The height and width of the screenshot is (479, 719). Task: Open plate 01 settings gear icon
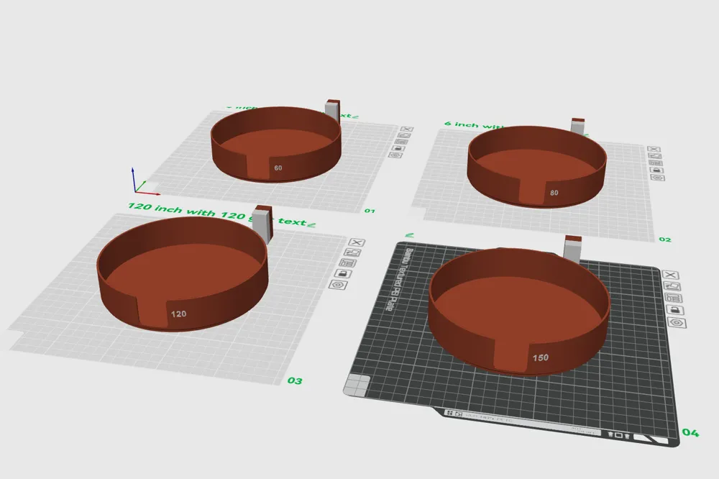coord(396,155)
